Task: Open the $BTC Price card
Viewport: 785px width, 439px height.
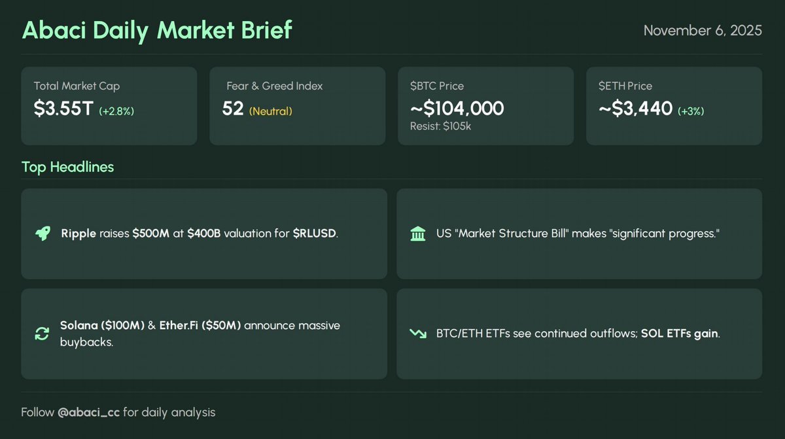Action: click(485, 106)
